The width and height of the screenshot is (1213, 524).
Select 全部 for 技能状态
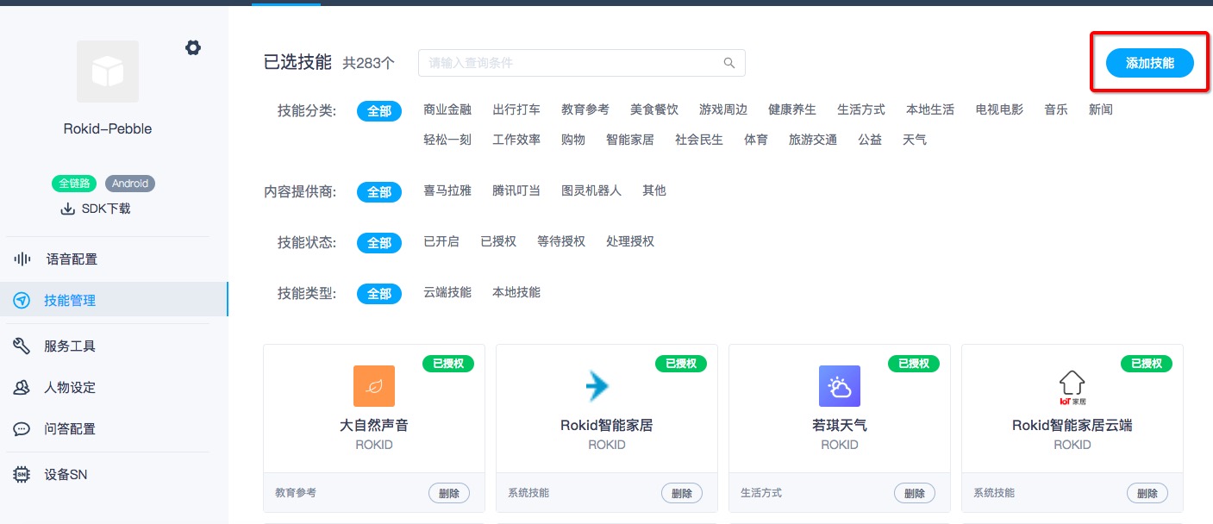(x=379, y=242)
